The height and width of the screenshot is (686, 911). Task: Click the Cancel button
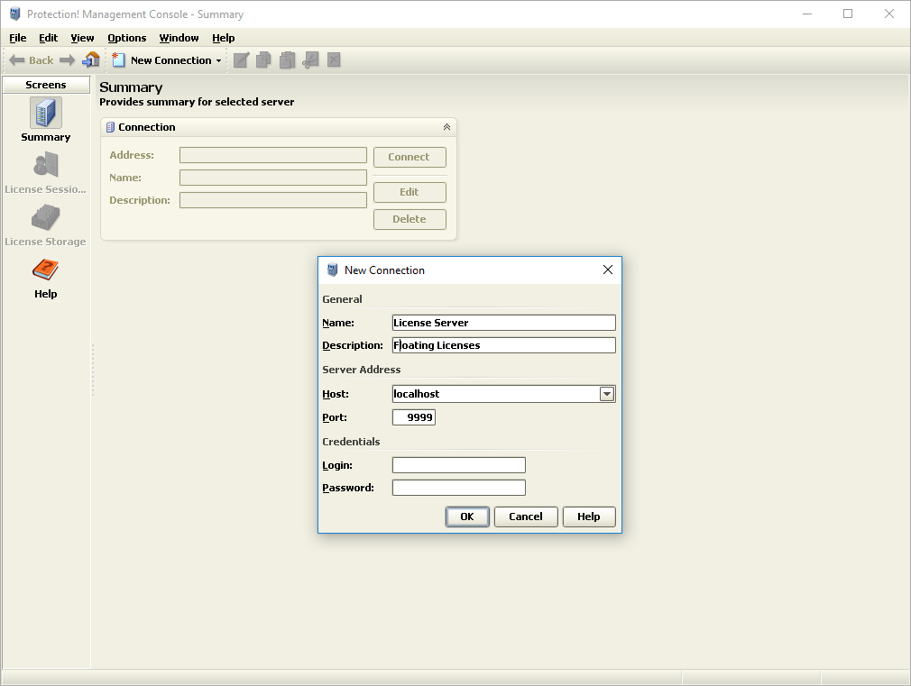526,517
